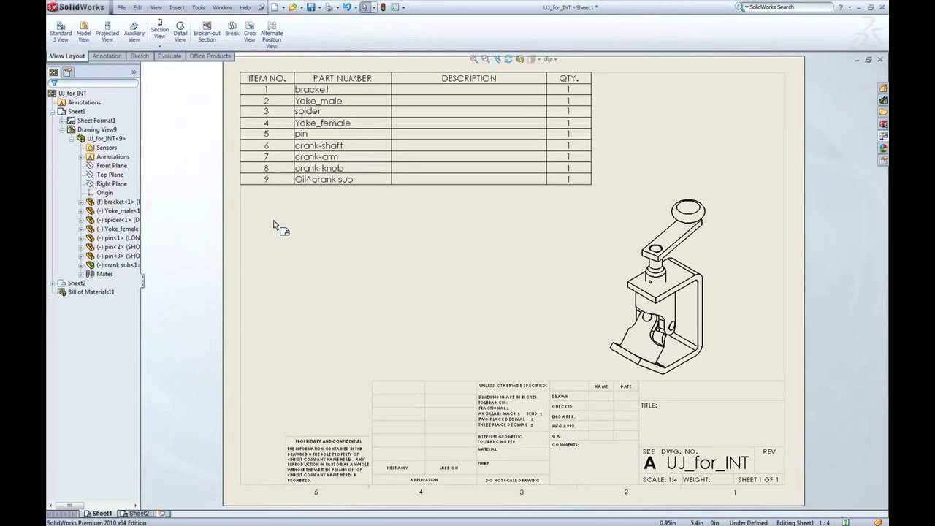
Task: Open the File Explorer task pane tab
Action: [883, 112]
